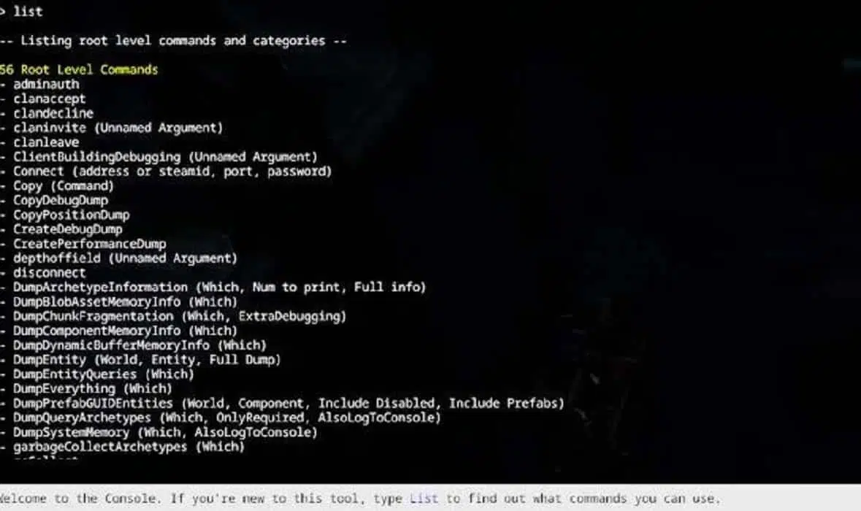Click the claninvite (Unnamed Argument) entry
Viewport: 861px width, 511px height.
pos(118,128)
